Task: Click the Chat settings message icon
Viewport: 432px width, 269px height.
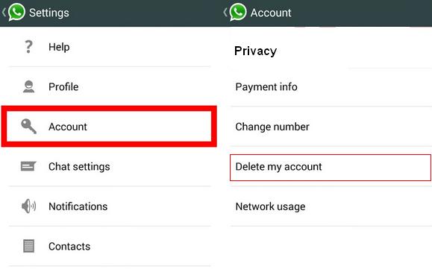Action: pyautogui.click(x=28, y=166)
